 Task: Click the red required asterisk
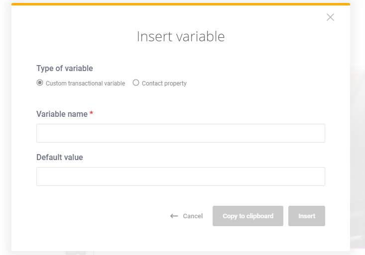pos(91,113)
